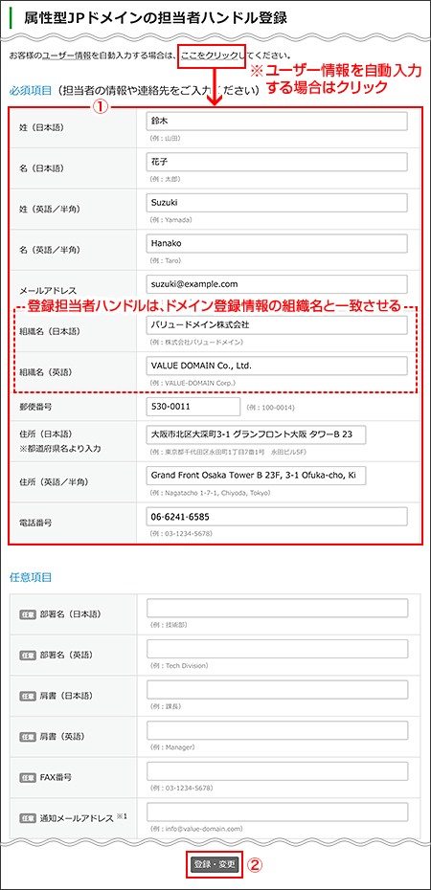Click the ここをクリック auto-fill link

[x=210, y=56]
